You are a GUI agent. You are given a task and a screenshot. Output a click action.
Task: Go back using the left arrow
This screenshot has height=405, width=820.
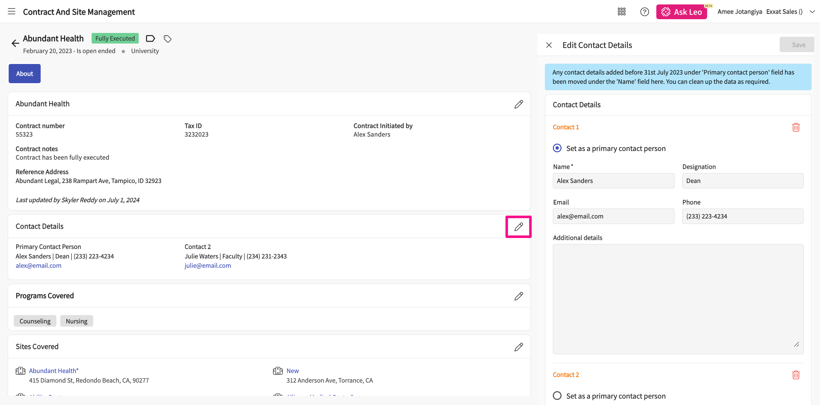click(x=15, y=43)
